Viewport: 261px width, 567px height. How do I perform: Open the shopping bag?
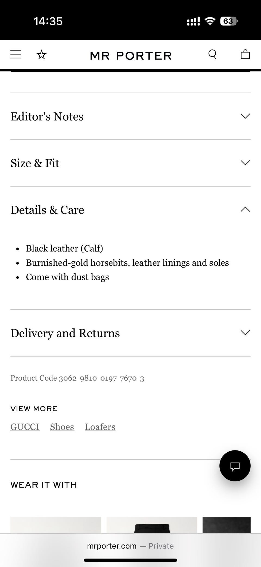(245, 54)
